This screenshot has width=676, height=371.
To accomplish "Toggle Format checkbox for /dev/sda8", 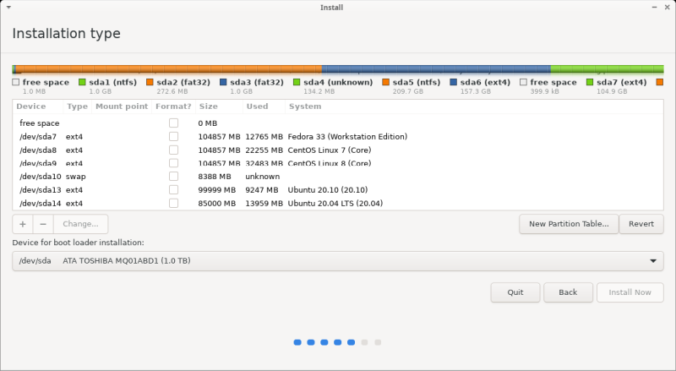I will [174, 150].
